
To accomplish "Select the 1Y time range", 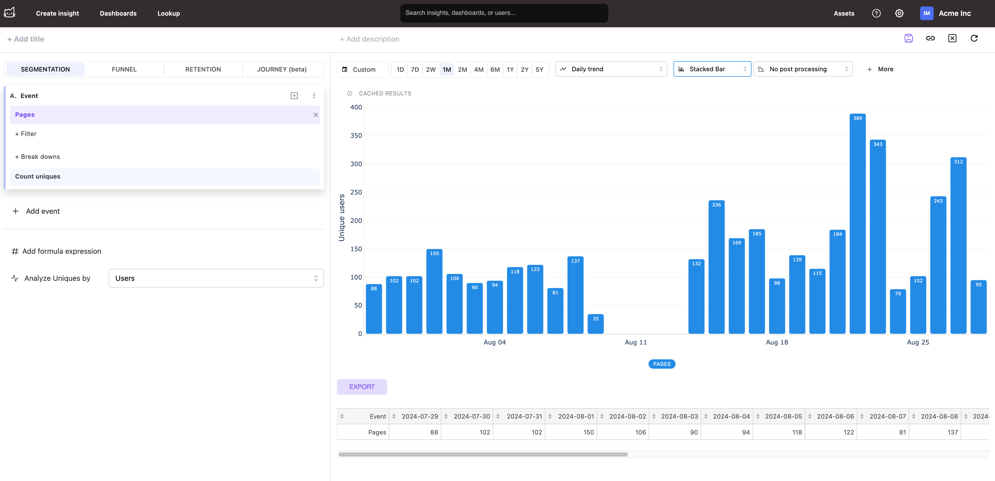I will tap(510, 69).
